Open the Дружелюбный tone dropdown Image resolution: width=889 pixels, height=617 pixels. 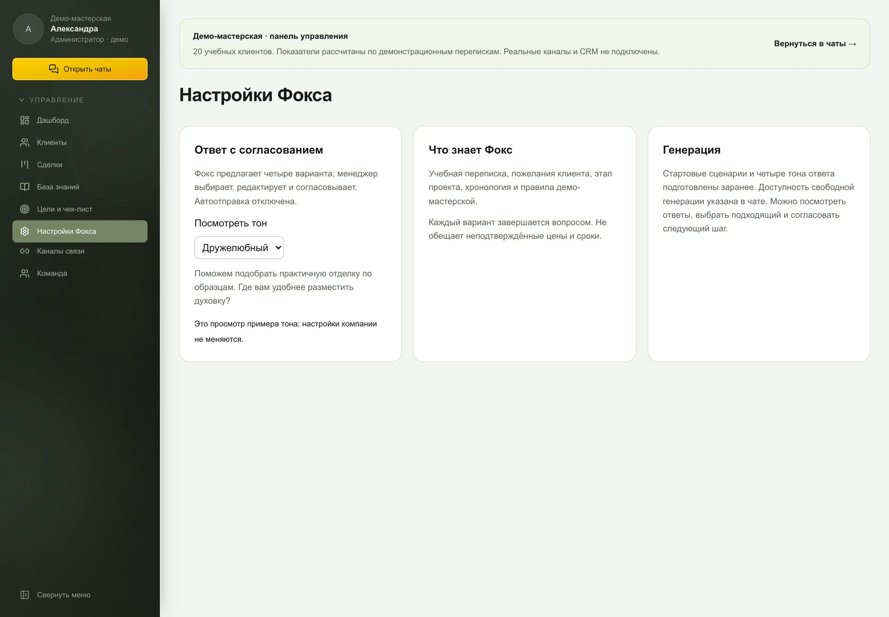[239, 248]
